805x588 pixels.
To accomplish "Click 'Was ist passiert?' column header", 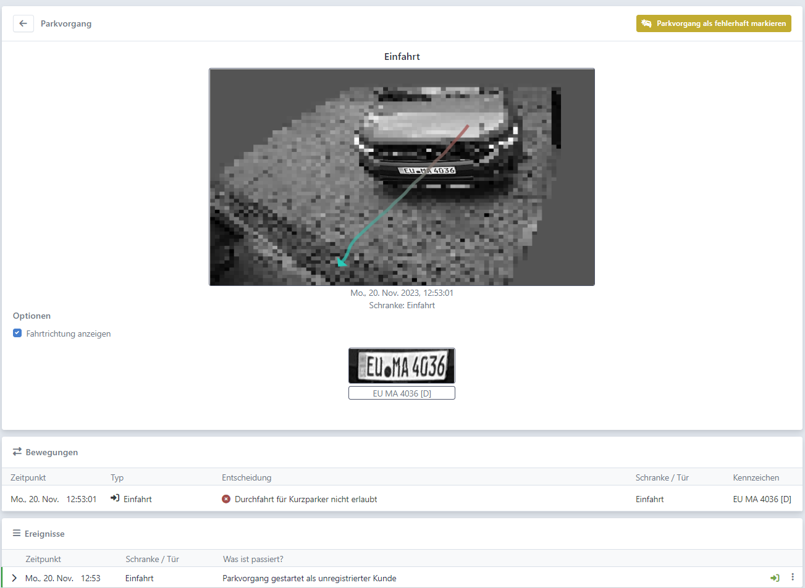I will pyautogui.click(x=253, y=559).
